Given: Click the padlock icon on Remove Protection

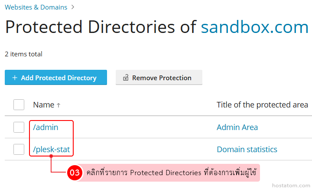Looking at the screenshot, I should 126,78.
